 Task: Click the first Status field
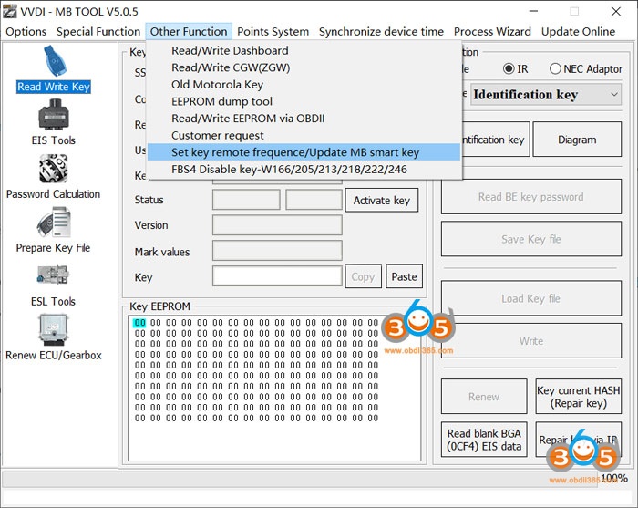pyautogui.click(x=246, y=200)
